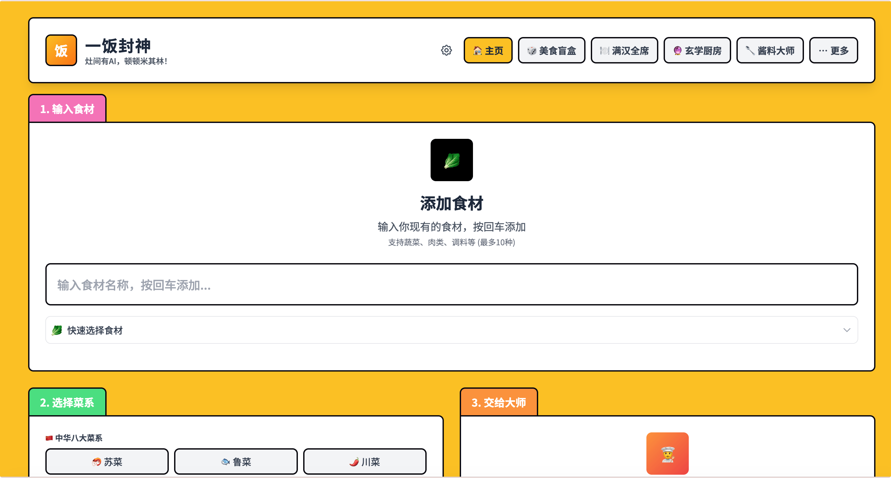Select the 鲁菜 cuisine option
Viewport: 891px width, 478px height.
(236, 461)
